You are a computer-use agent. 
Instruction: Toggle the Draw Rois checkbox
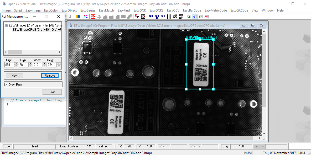tap(7, 84)
